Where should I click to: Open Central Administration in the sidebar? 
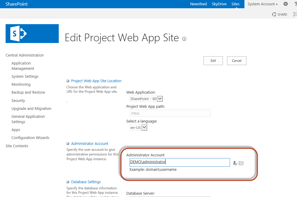25,55
